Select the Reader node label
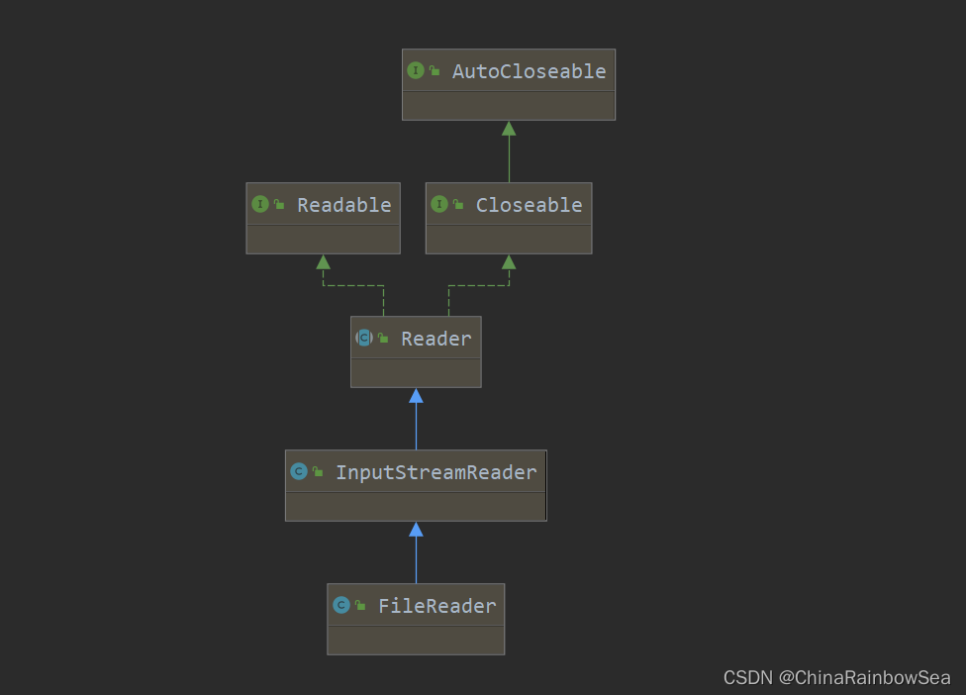 (435, 339)
